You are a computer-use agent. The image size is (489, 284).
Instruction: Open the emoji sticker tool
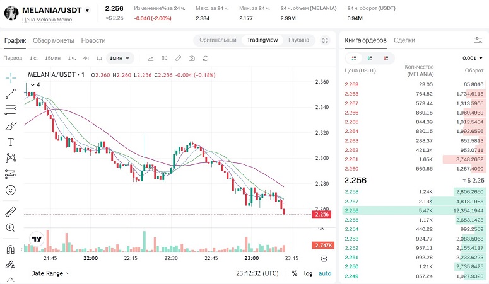[11, 190]
